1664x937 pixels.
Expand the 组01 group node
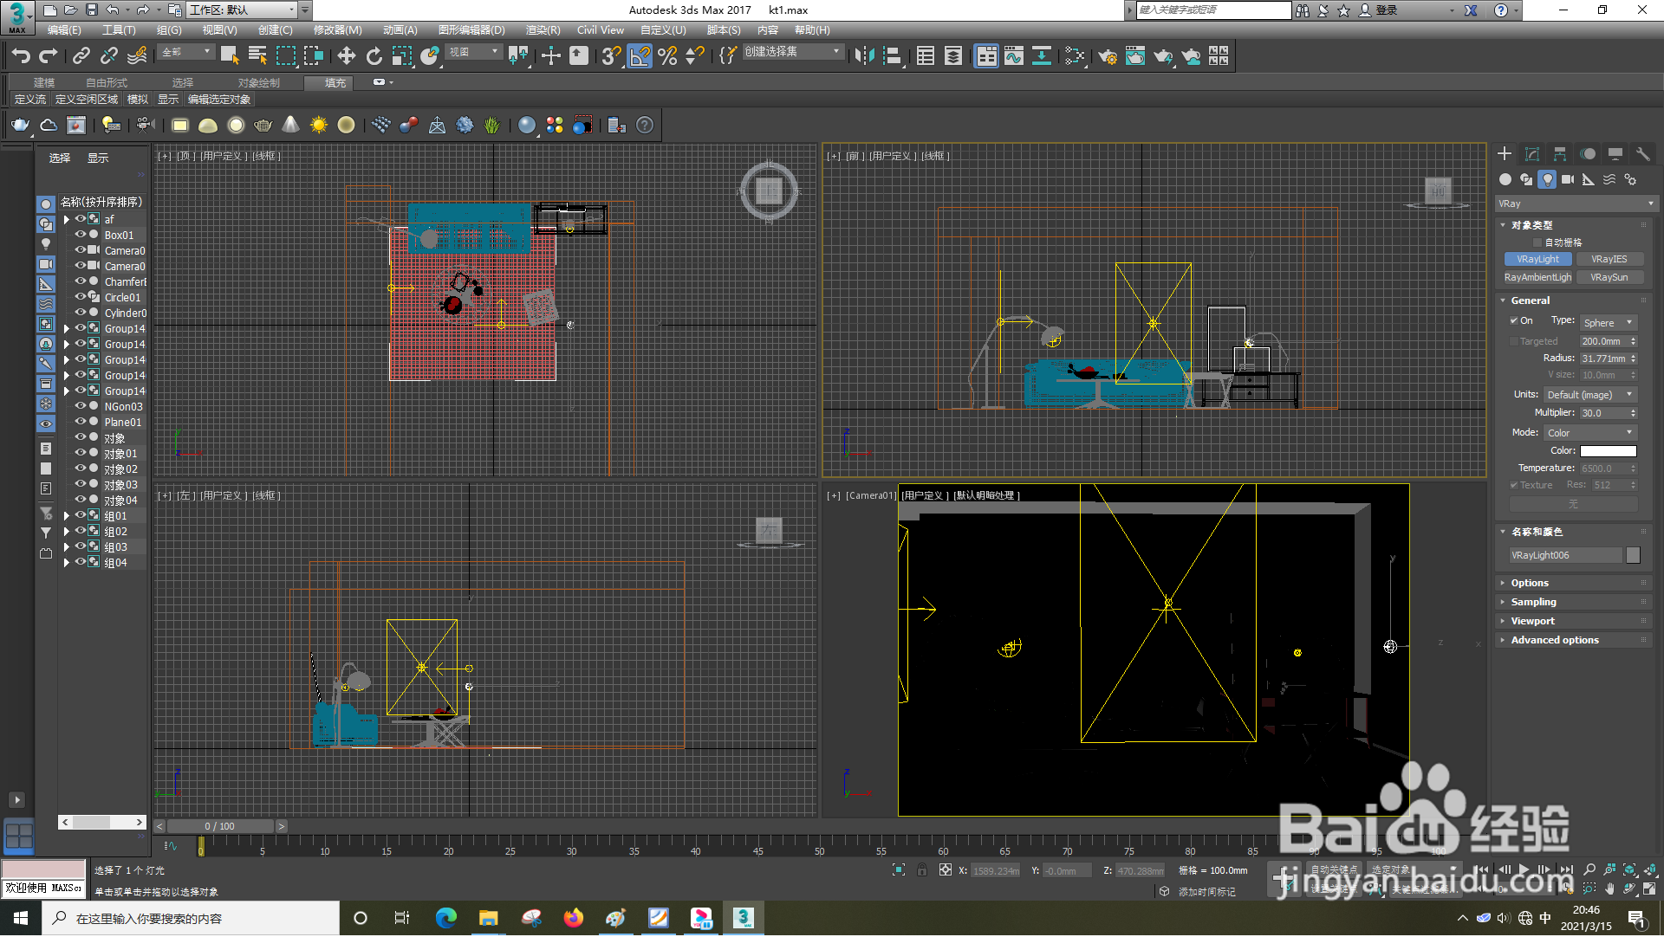[67, 516]
